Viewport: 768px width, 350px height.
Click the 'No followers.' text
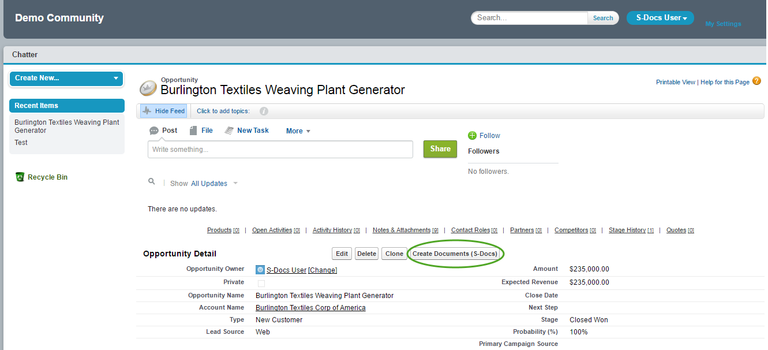tap(488, 172)
